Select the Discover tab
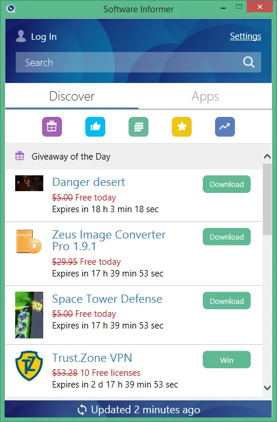 click(x=72, y=96)
